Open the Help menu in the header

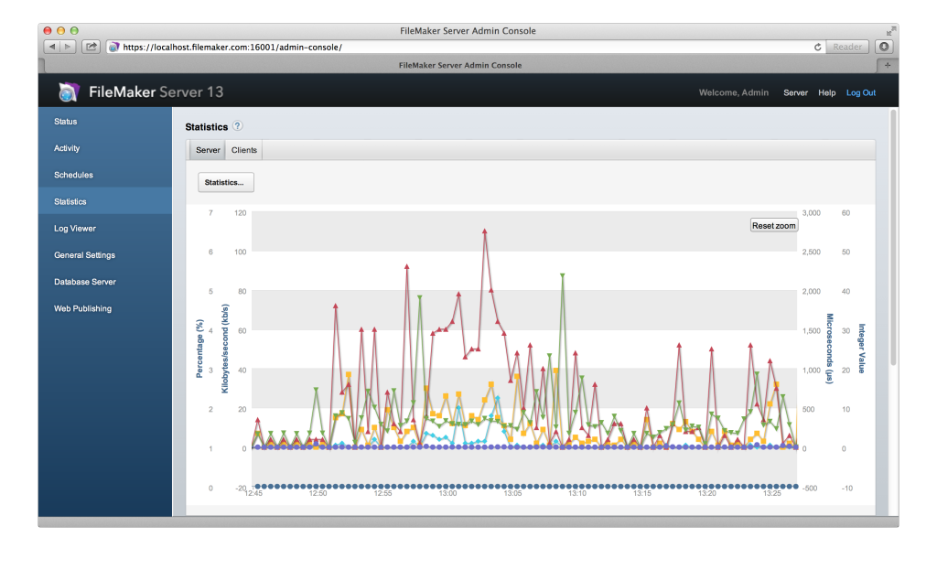click(x=826, y=93)
